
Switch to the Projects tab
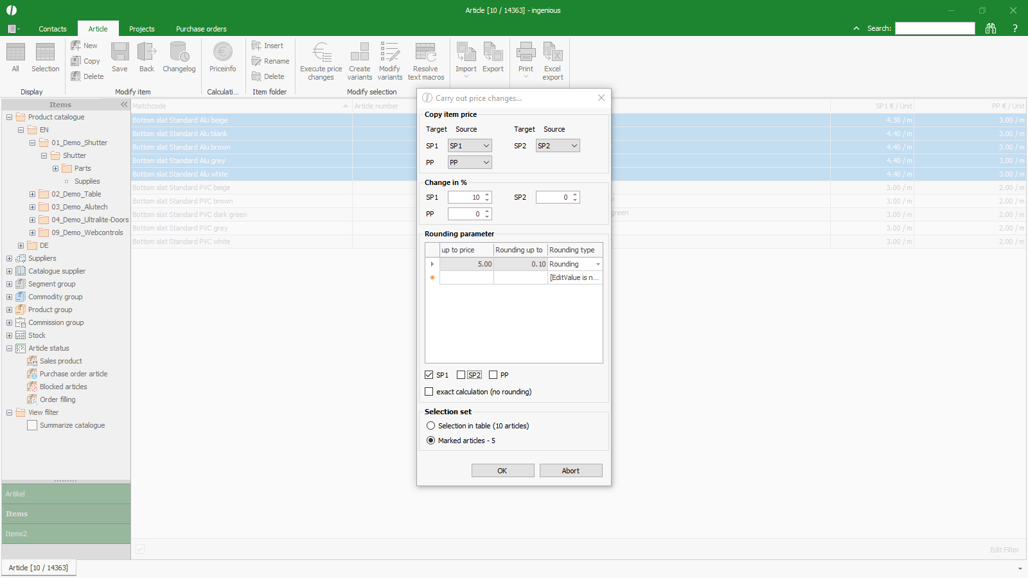tap(141, 29)
